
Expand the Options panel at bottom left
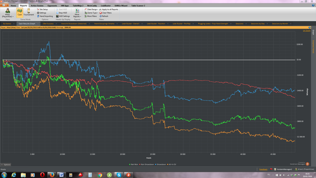[x=6, y=165]
